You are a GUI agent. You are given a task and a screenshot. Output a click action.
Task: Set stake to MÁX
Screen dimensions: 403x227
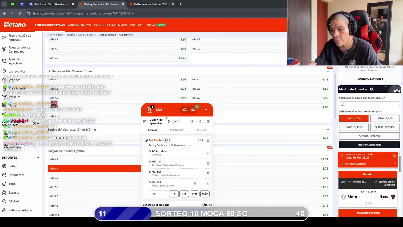coord(205,194)
